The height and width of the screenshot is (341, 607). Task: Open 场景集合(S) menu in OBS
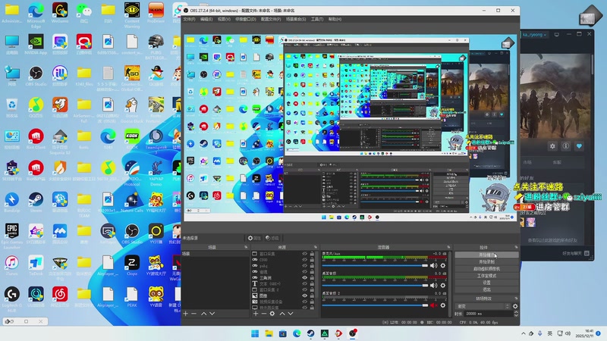pyautogui.click(x=296, y=19)
